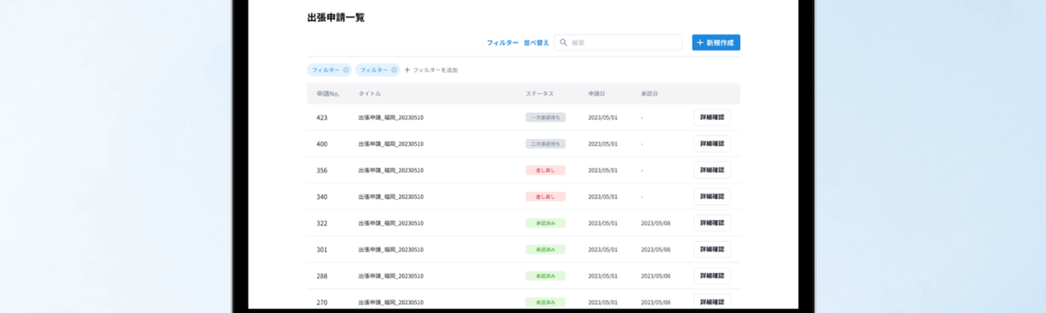Open 詳細確認 for request 340
Viewport: 1046px width, 313px height.
click(712, 196)
